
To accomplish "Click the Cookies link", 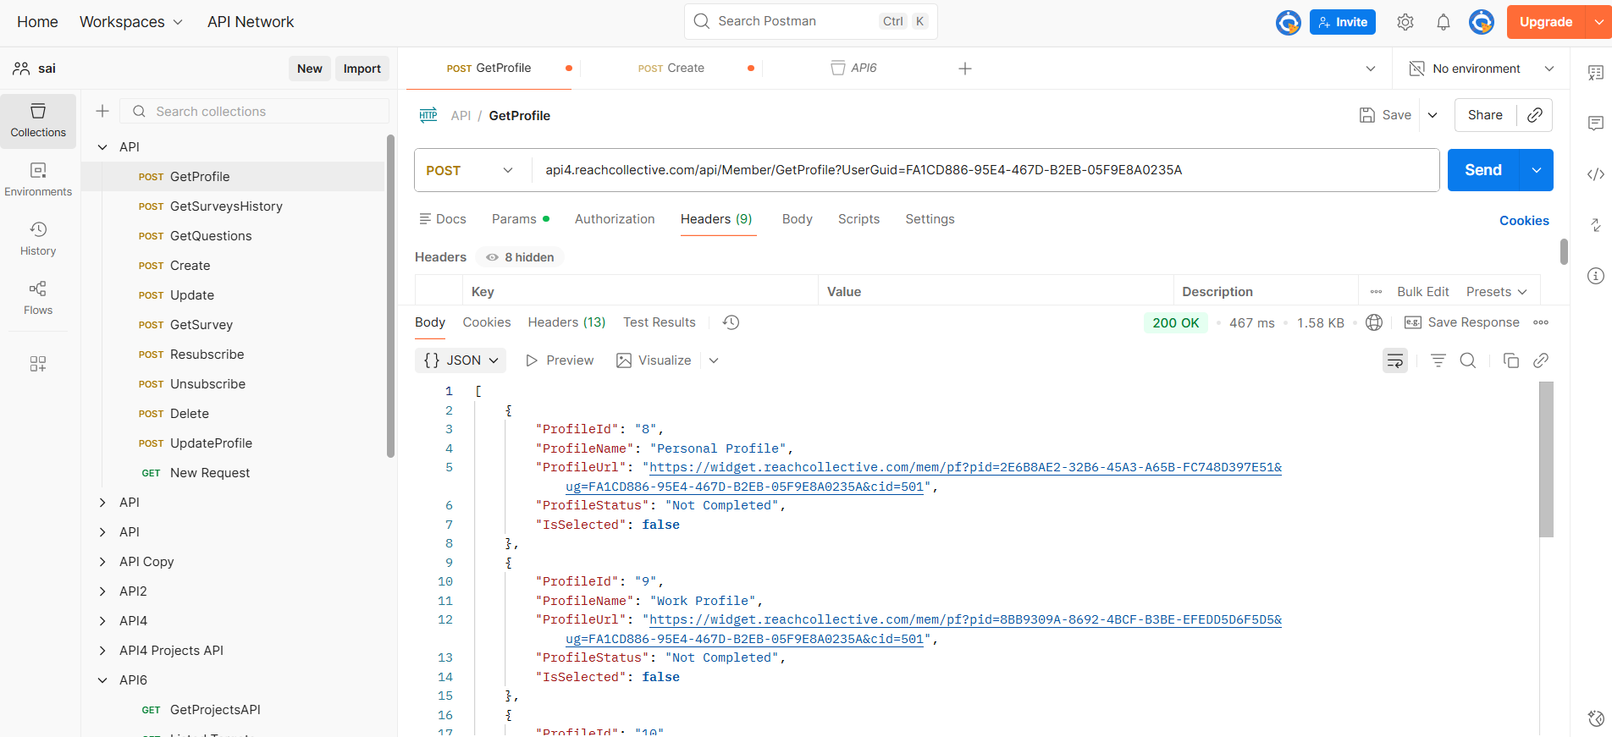I will click(1524, 221).
